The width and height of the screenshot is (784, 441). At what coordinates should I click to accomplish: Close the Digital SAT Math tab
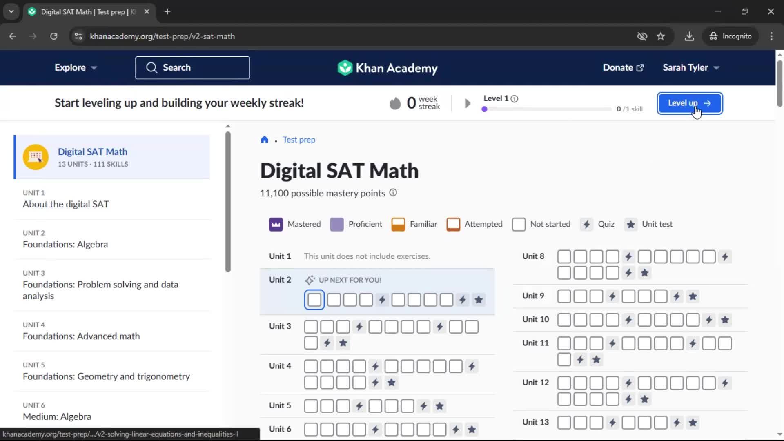pyautogui.click(x=147, y=12)
